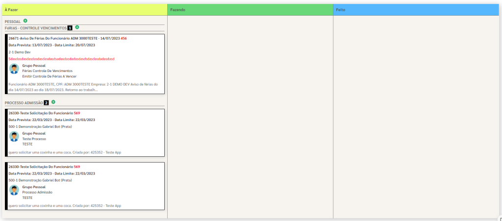Click Grupo Pessoal in the Aviso de Férias card

[x=34, y=66]
